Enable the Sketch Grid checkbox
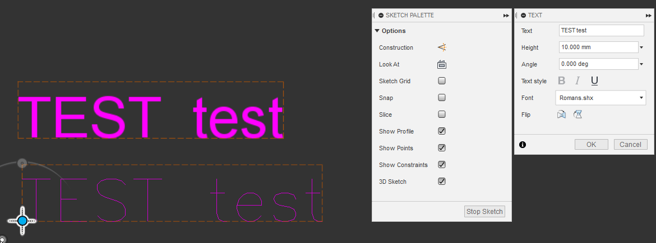 442,81
